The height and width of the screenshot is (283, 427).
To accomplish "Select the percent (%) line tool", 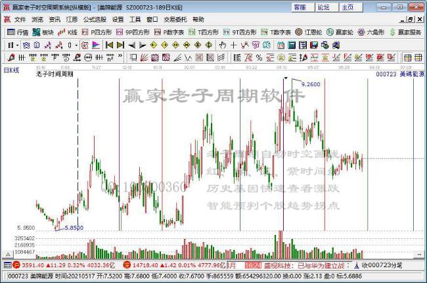I will click(259, 57).
